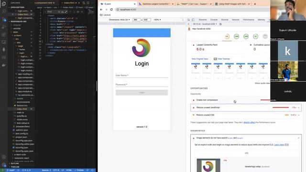The image size is (306, 172).
Task: Open the Lighthouse report selector dropdown
Action: [x=205, y=24]
